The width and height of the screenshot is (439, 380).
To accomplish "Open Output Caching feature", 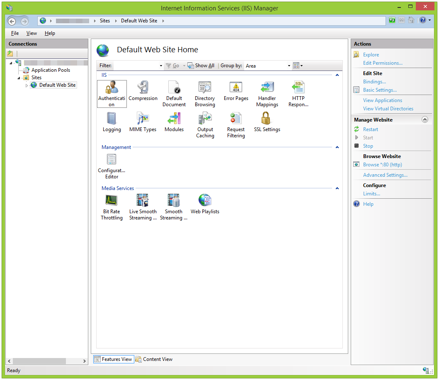I will coord(205,125).
